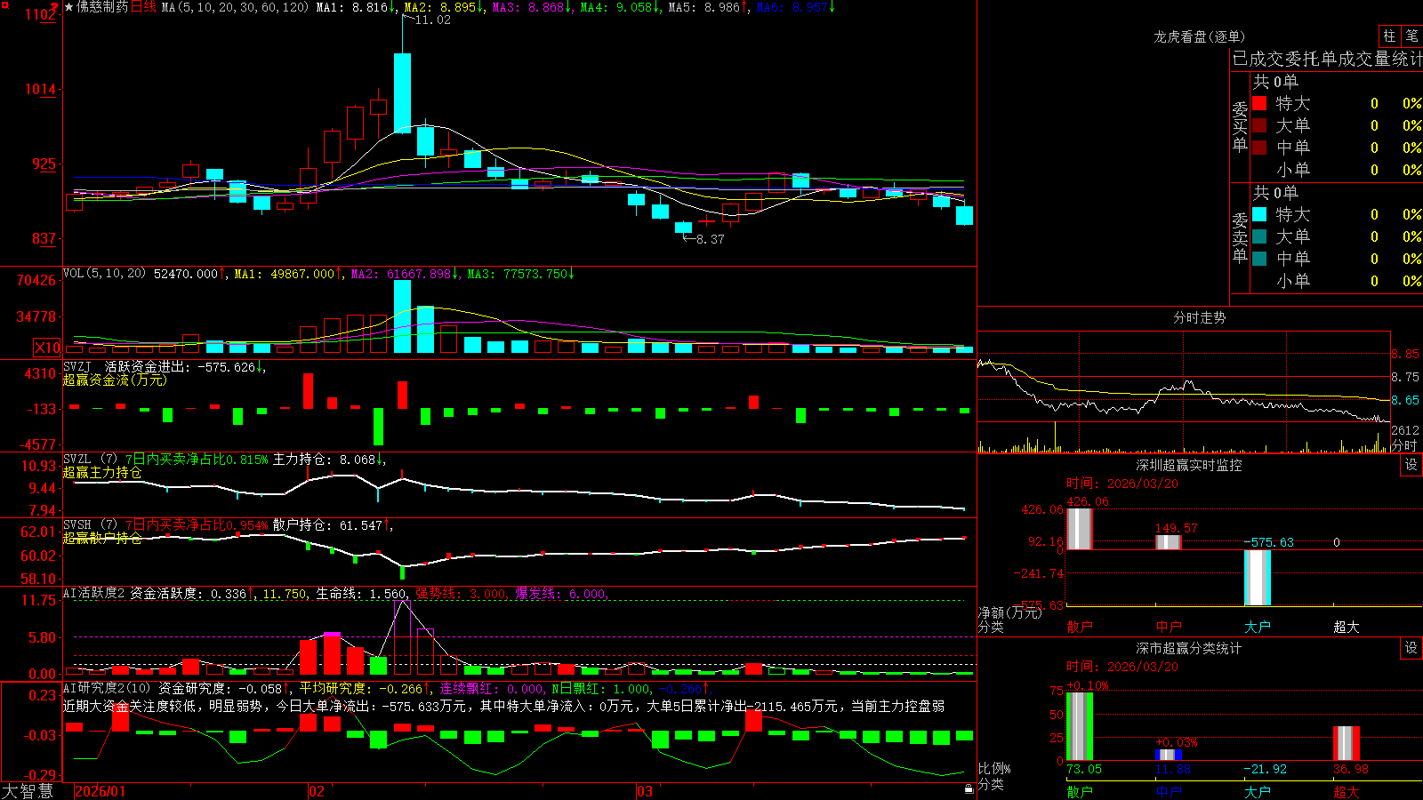
Task: Jump to the 2026/01 timeline marker
Action: coord(100,791)
